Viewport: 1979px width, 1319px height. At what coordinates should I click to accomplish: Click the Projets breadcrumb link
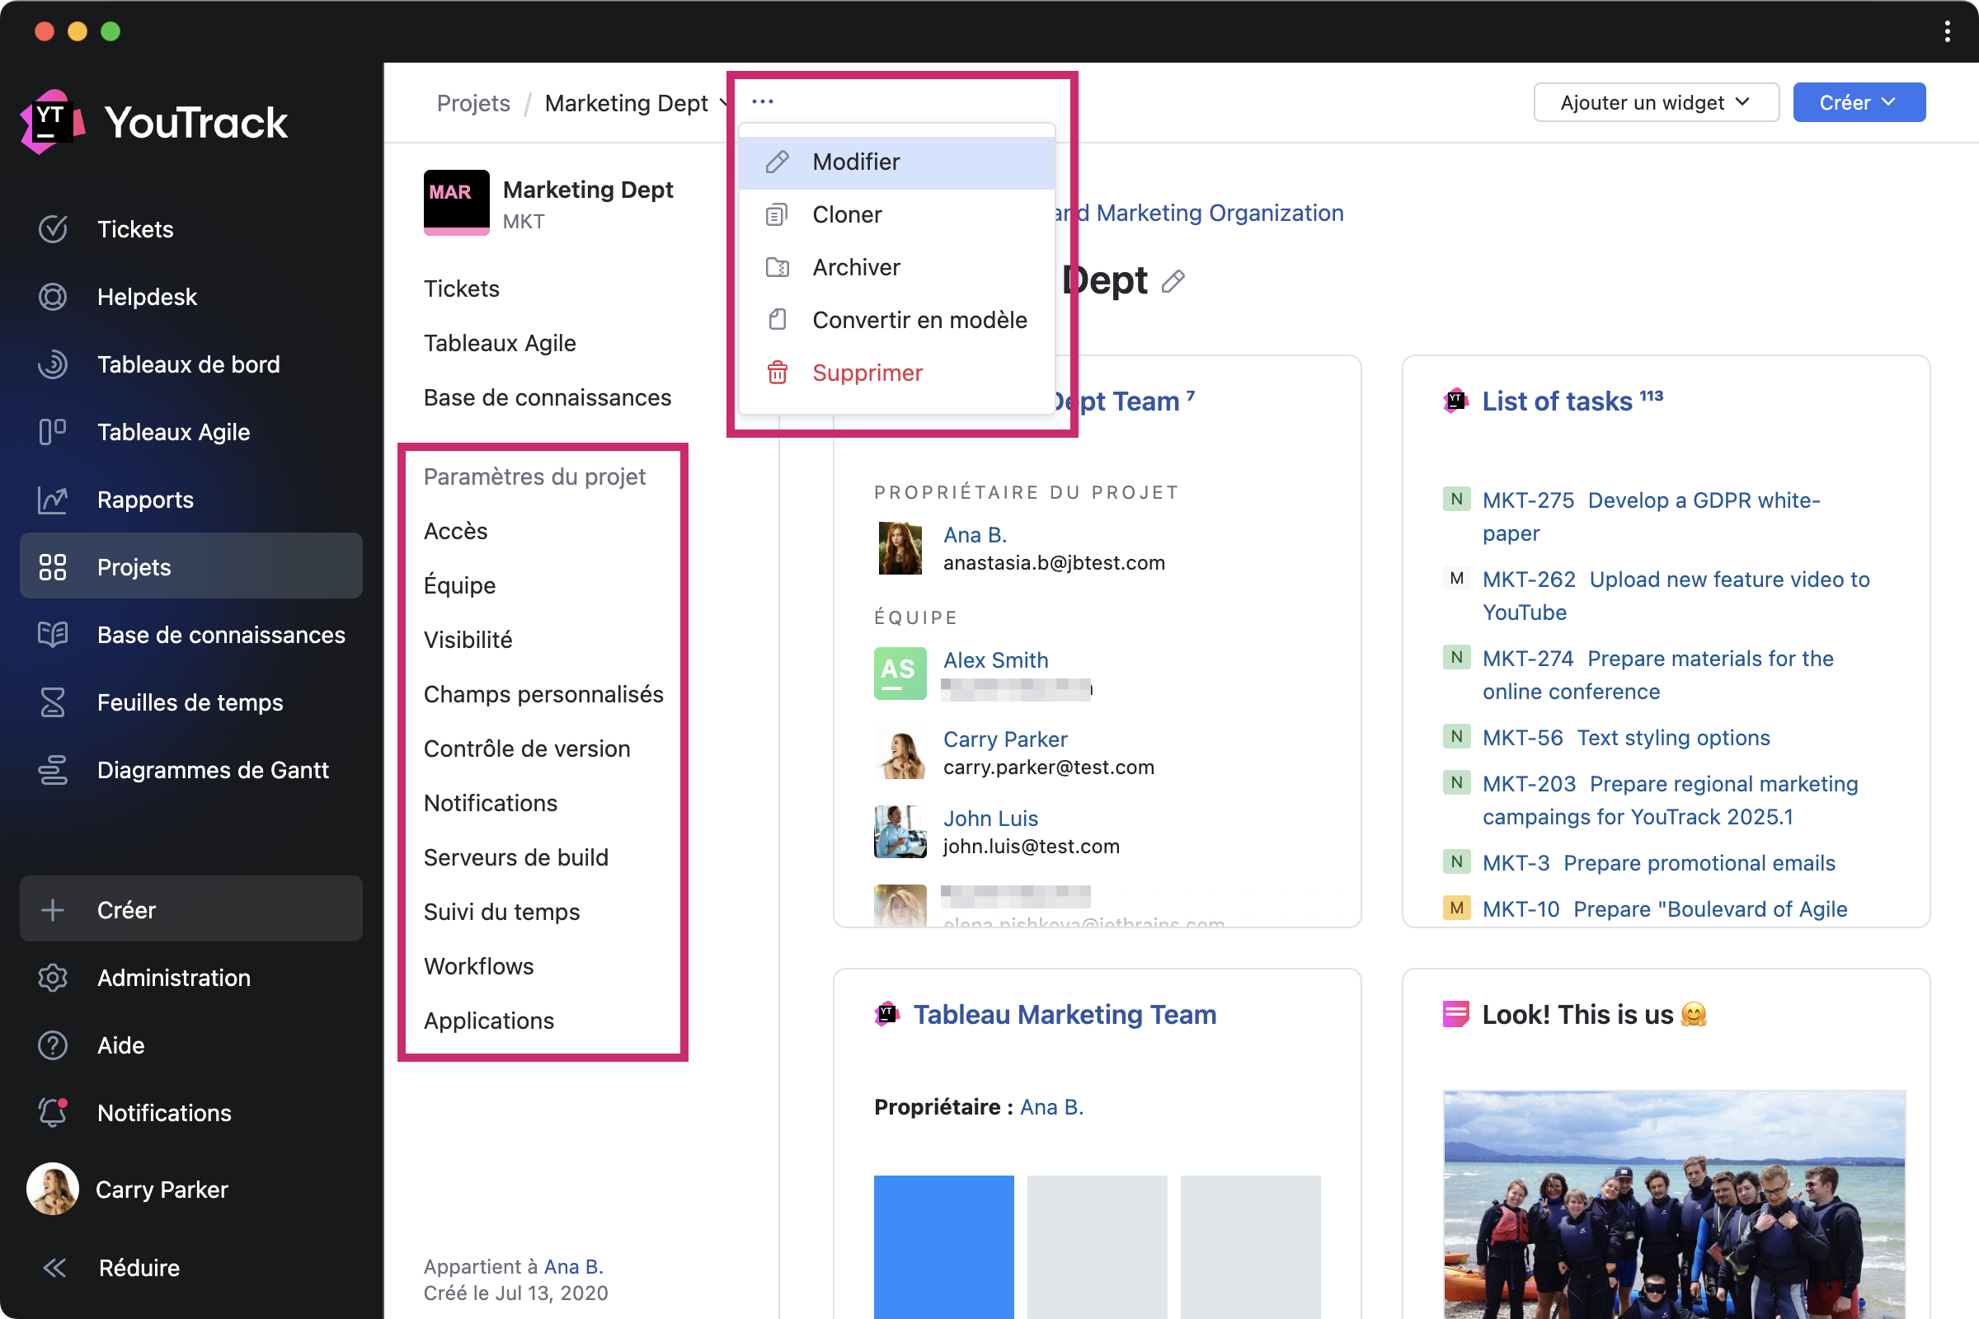pos(472,102)
